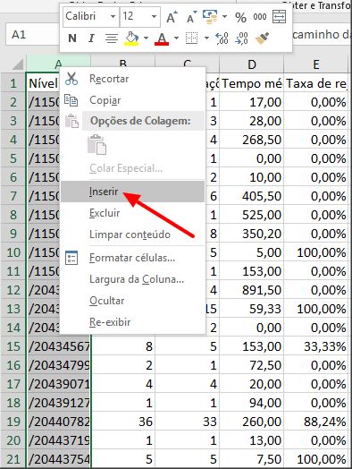Click the copy icon beside Copiar
Image resolution: width=352 pixels, height=469 pixels.
tap(71, 100)
